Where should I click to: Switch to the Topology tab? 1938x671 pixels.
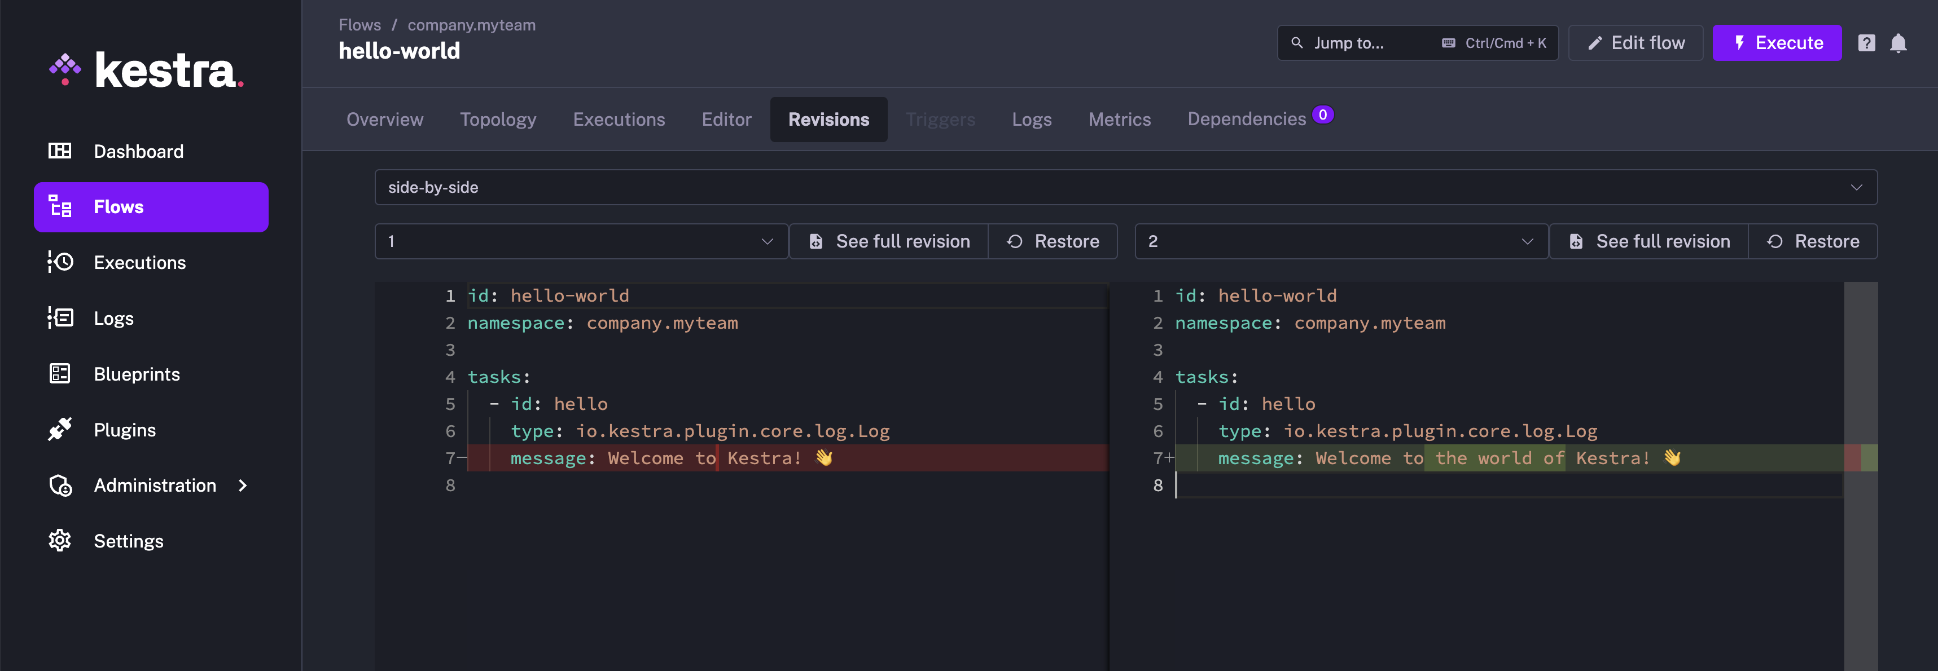point(498,120)
